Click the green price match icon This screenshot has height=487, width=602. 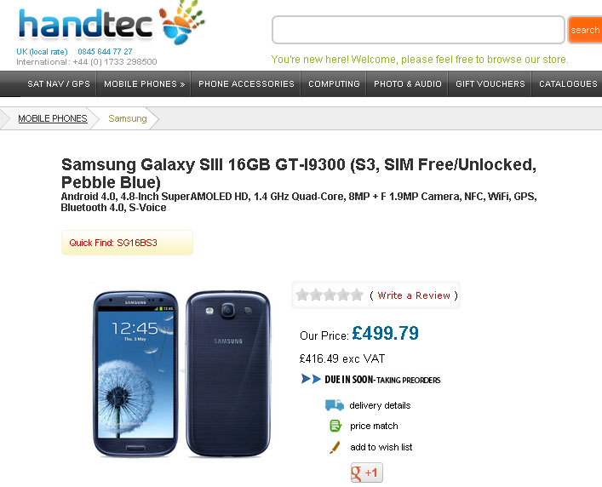click(x=335, y=426)
